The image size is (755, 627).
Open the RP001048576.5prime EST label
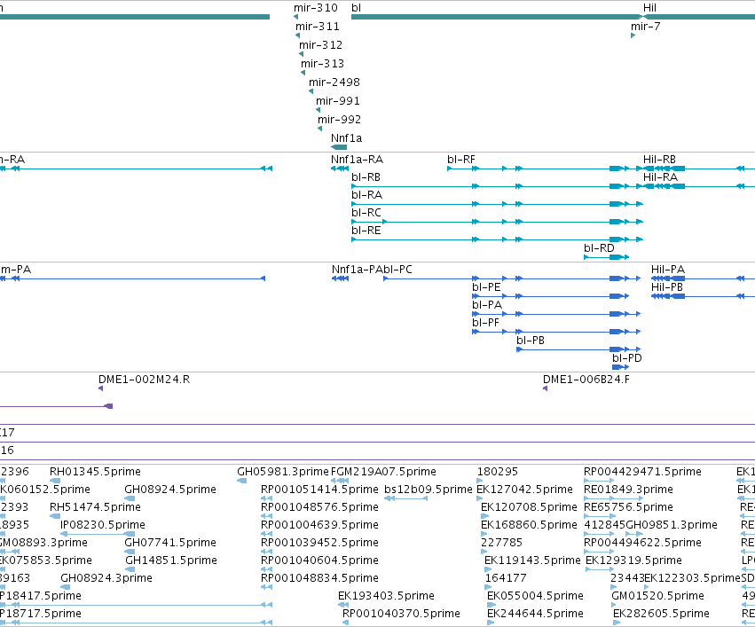[x=319, y=507]
